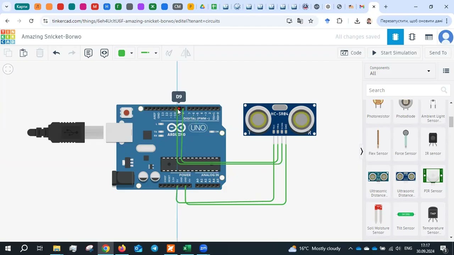Open the Components category dropdown
The image size is (454, 255).
point(400,71)
